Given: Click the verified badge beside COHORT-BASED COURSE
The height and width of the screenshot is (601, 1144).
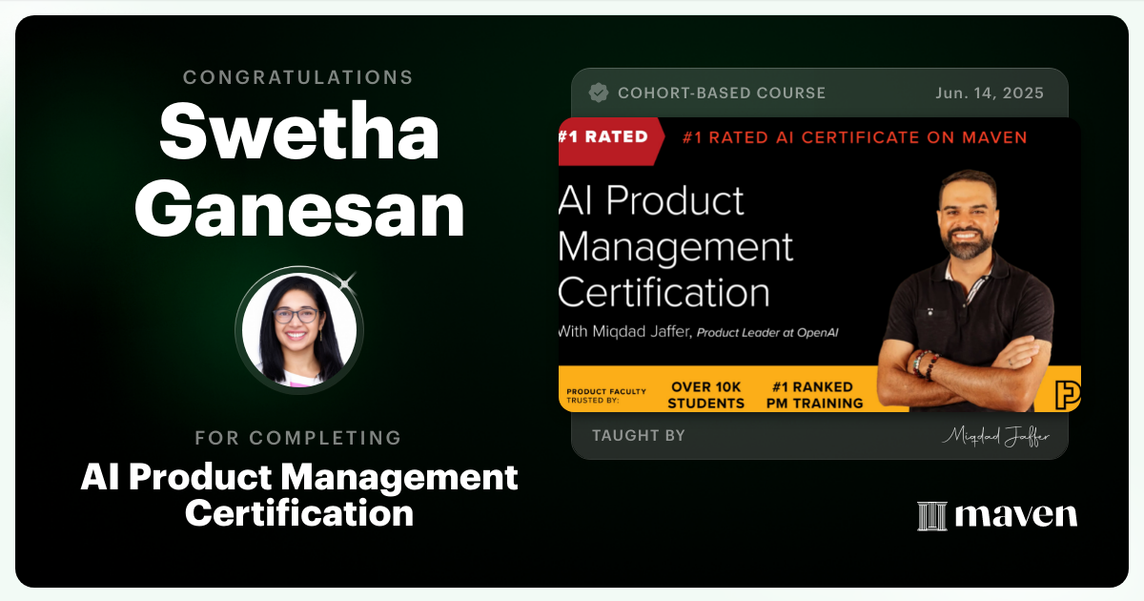Looking at the screenshot, I should [x=599, y=93].
